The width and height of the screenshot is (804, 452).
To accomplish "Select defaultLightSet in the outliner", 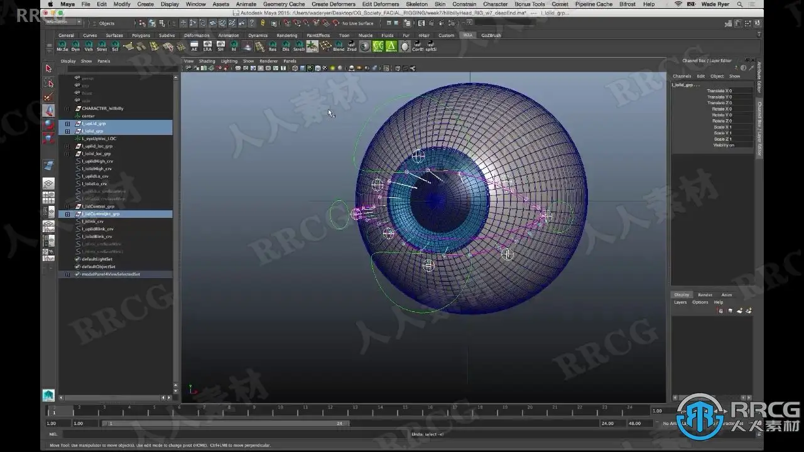I will (x=97, y=259).
